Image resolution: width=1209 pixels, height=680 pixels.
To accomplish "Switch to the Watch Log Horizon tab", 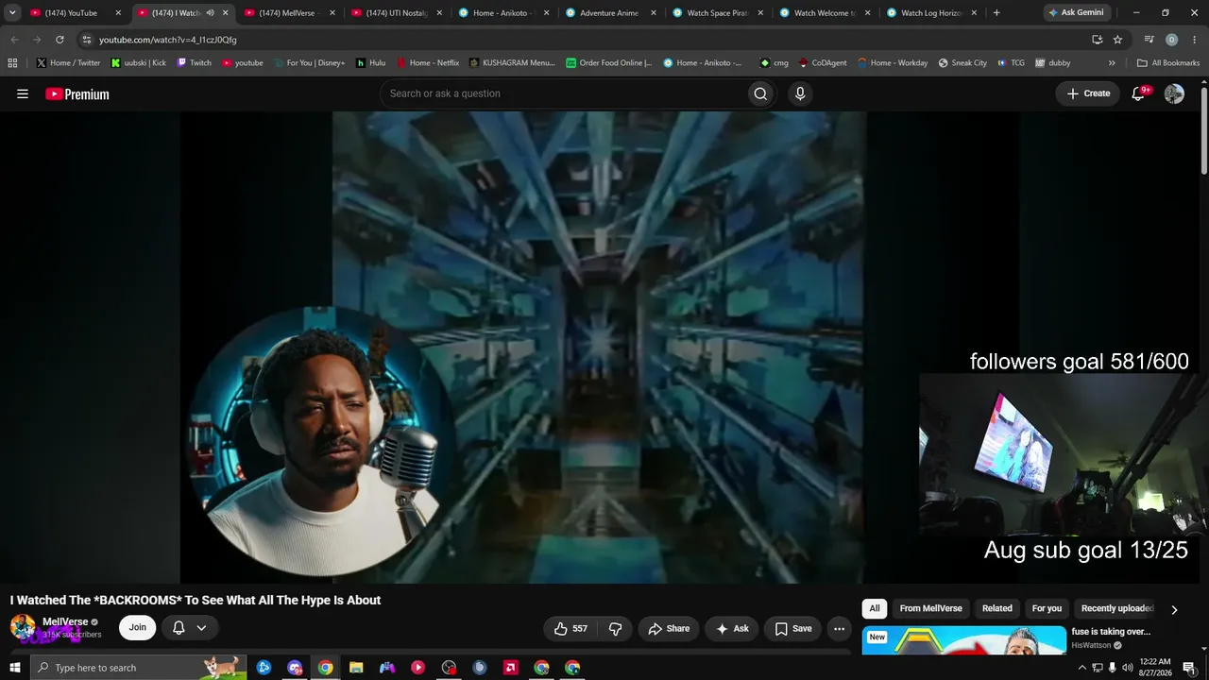I will point(930,13).
